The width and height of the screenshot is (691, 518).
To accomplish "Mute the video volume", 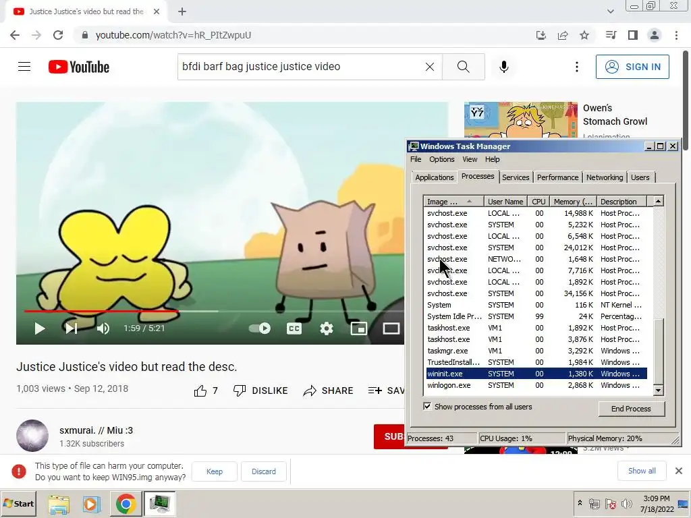I will coord(103,328).
